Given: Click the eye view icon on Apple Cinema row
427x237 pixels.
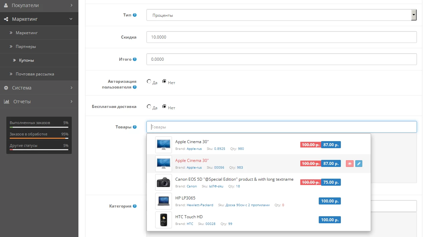Looking at the screenshot, I should click(x=350, y=164).
